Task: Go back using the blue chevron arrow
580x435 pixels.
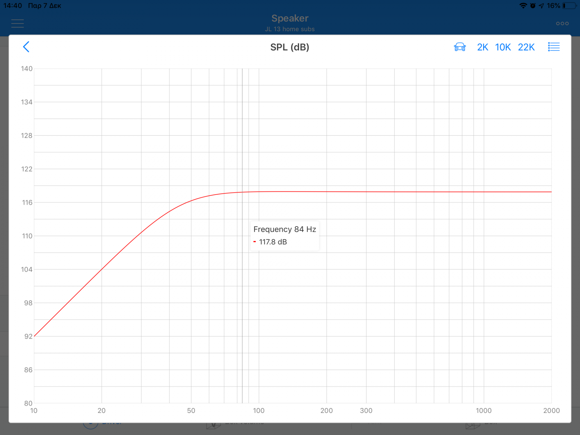Action: pyautogui.click(x=26, y=47)
